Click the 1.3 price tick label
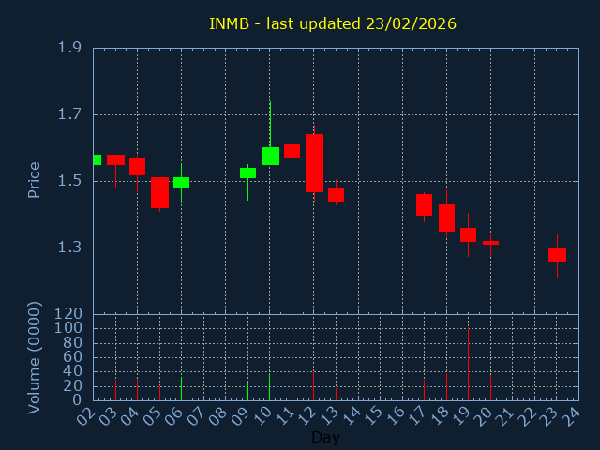 click(68, 247)
